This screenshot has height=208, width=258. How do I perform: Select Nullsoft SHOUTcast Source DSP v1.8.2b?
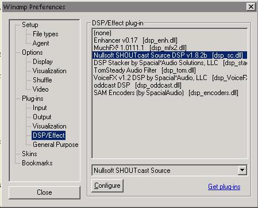[x=170, y=55]
